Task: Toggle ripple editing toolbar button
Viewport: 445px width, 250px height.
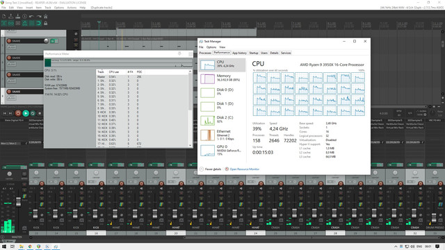Action: [x=18, y=23]
